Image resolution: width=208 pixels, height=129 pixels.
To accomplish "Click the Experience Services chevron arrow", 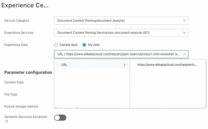I will tap(184, 33).
